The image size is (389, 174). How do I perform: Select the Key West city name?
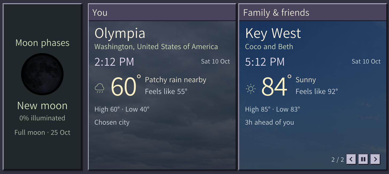click(x=273, y=34)
